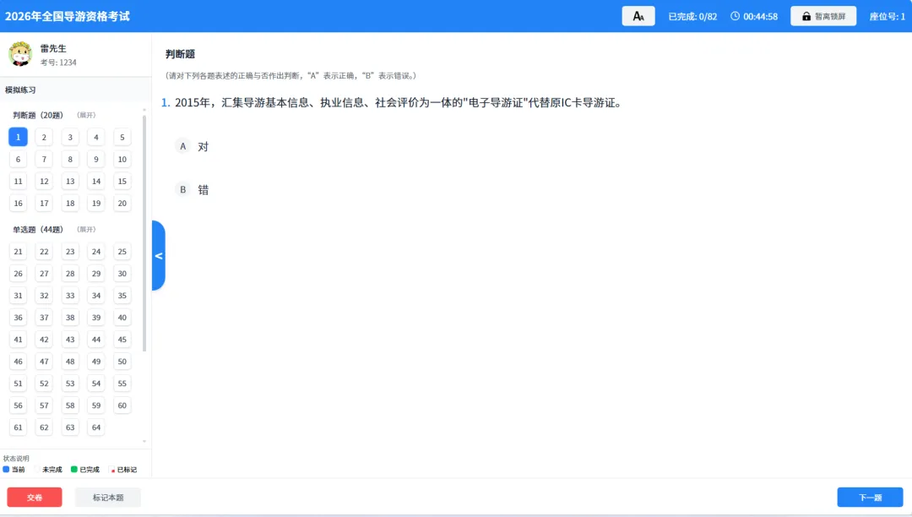This screenshot has width=912, height=517.
Task: Jump to question 46
Action: pos(18,362)
